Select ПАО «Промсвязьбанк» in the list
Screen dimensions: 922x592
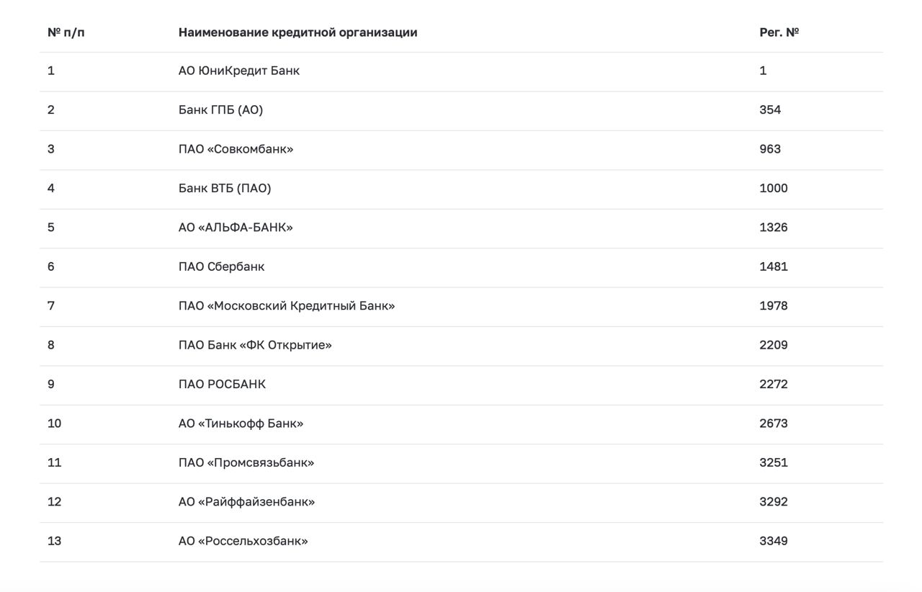point(246,462)
